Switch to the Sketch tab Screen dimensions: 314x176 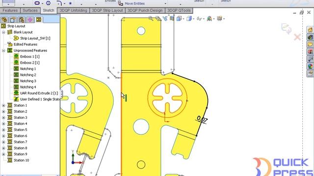point(49,10)
